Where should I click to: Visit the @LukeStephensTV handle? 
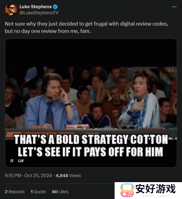coord(39,13)
